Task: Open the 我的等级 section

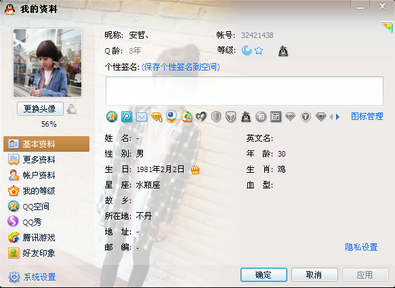Action: [46, 191]
